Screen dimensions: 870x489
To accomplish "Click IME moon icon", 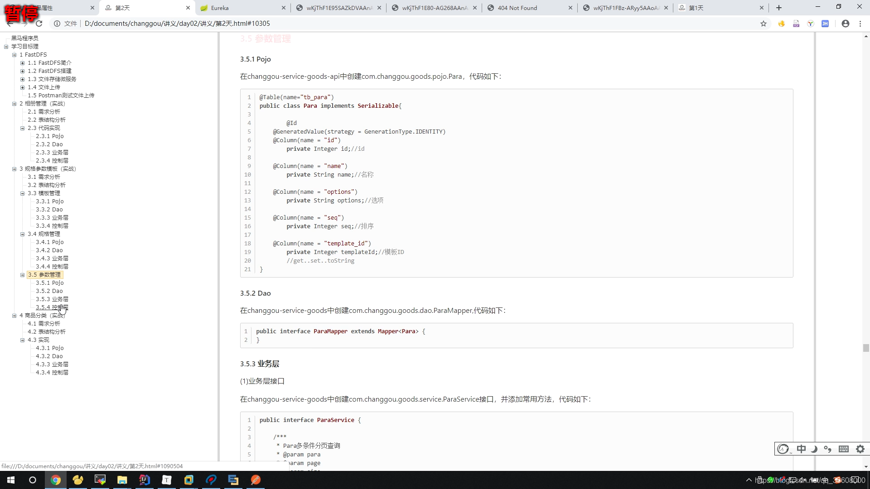I will [x=814, y=449].
